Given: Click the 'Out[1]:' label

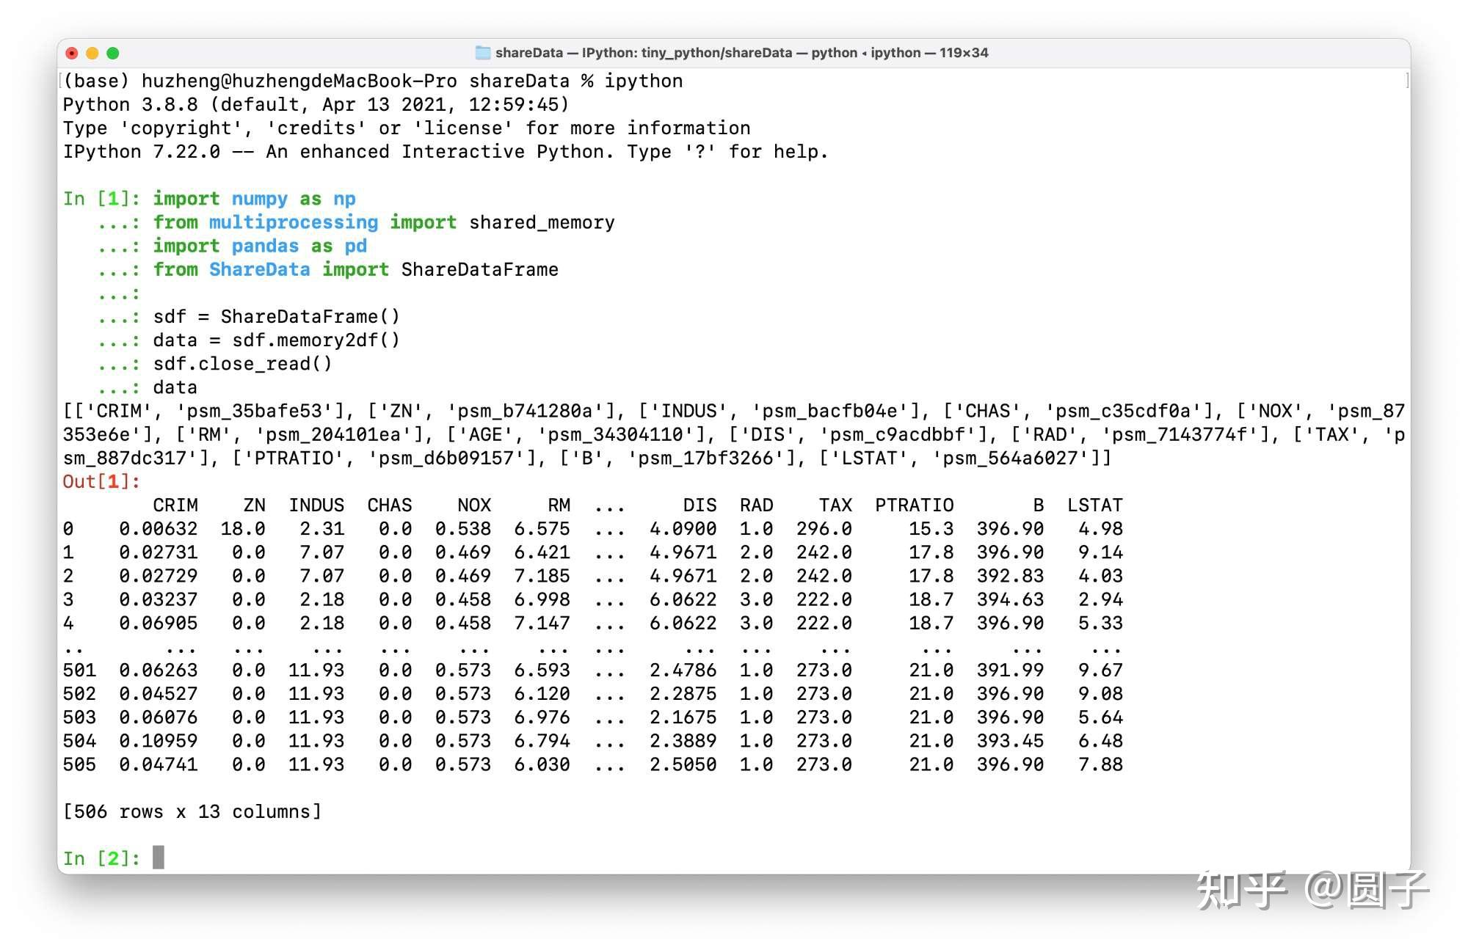Looking at the screenshot, I should [101, 482].
